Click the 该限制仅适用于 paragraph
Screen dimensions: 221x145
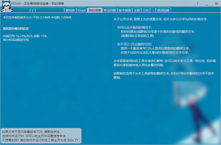point(164,75)
